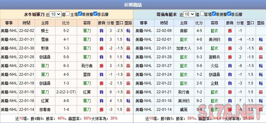Click 美洲豹 away team on 22-02-01
The width and height of the screenshot is (266, 123).
[214, 39]
